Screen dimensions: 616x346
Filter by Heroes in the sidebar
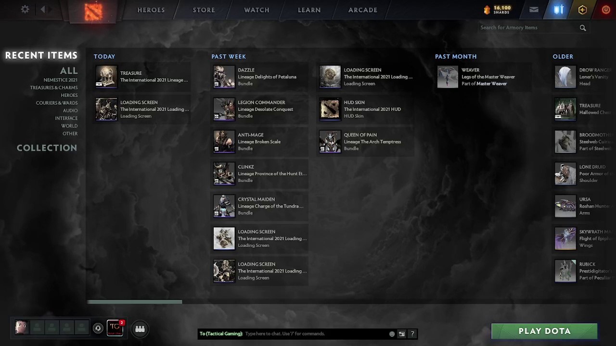point(69,96)
